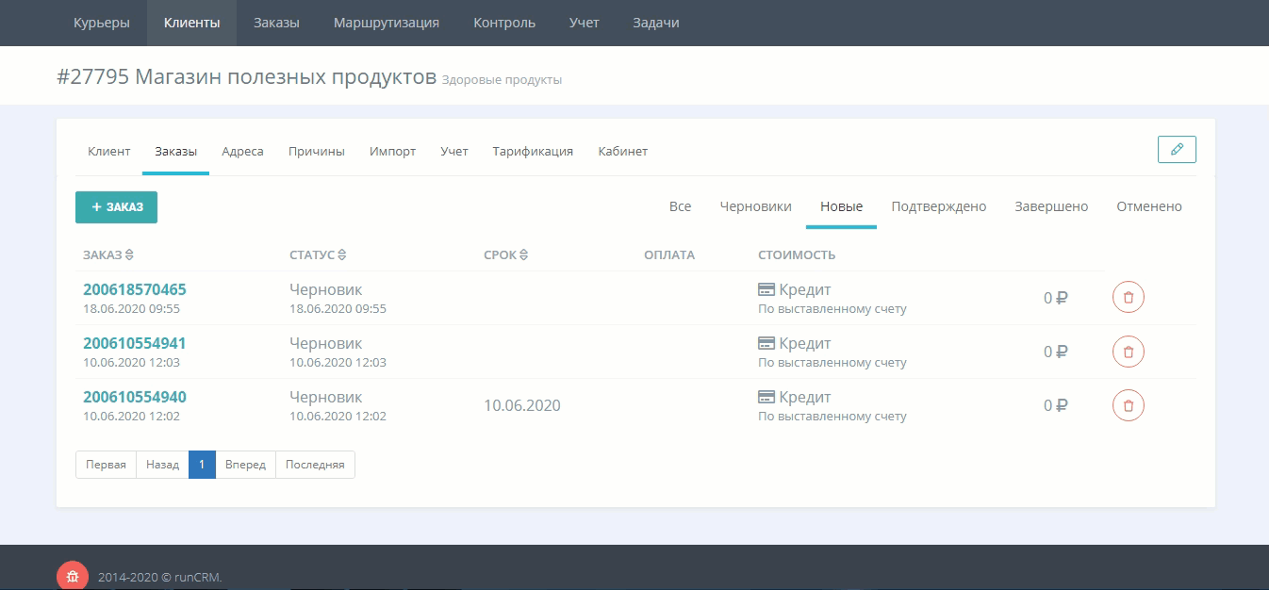Screen dimensions: 1269x590
Task: Open the Маршрутизация top menu
Action: coord(387,23)
